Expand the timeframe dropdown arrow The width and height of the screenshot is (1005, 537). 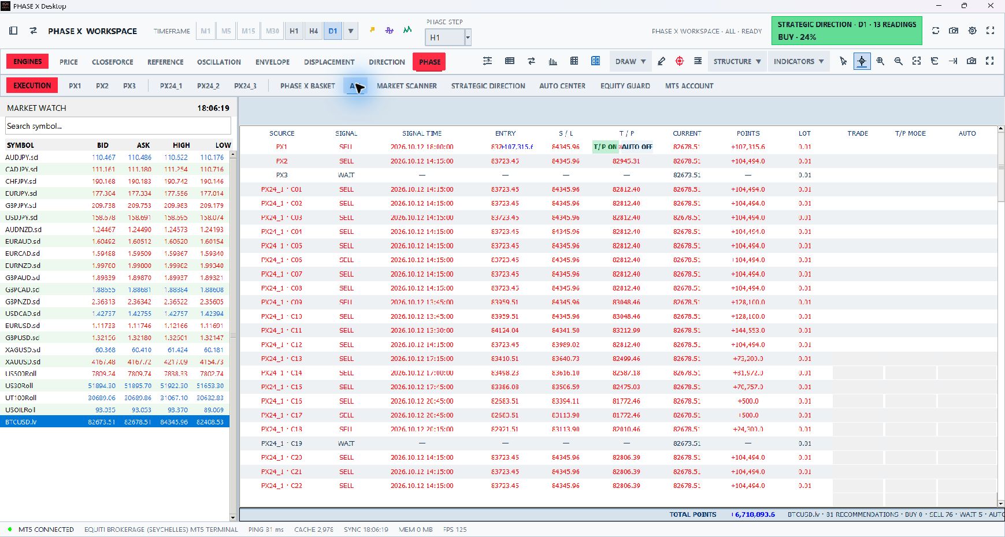click(x=351, y=31)
